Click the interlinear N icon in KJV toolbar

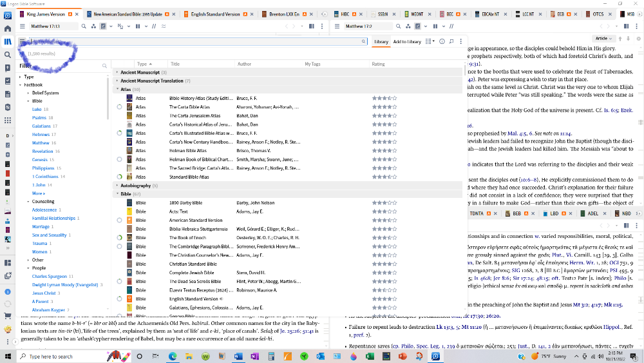[x=120, y=26]
